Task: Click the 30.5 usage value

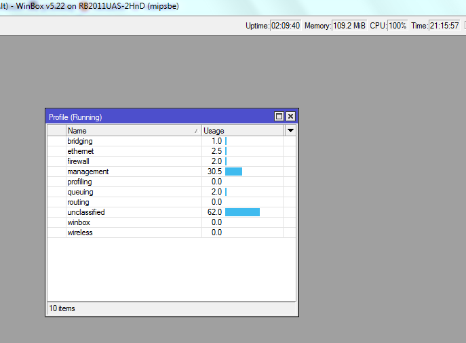Action: (x=214, y=171)
